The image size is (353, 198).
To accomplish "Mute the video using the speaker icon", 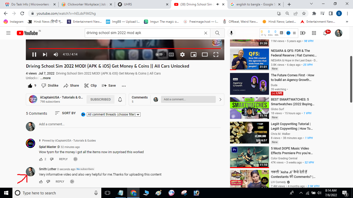I will coord(56,54).
